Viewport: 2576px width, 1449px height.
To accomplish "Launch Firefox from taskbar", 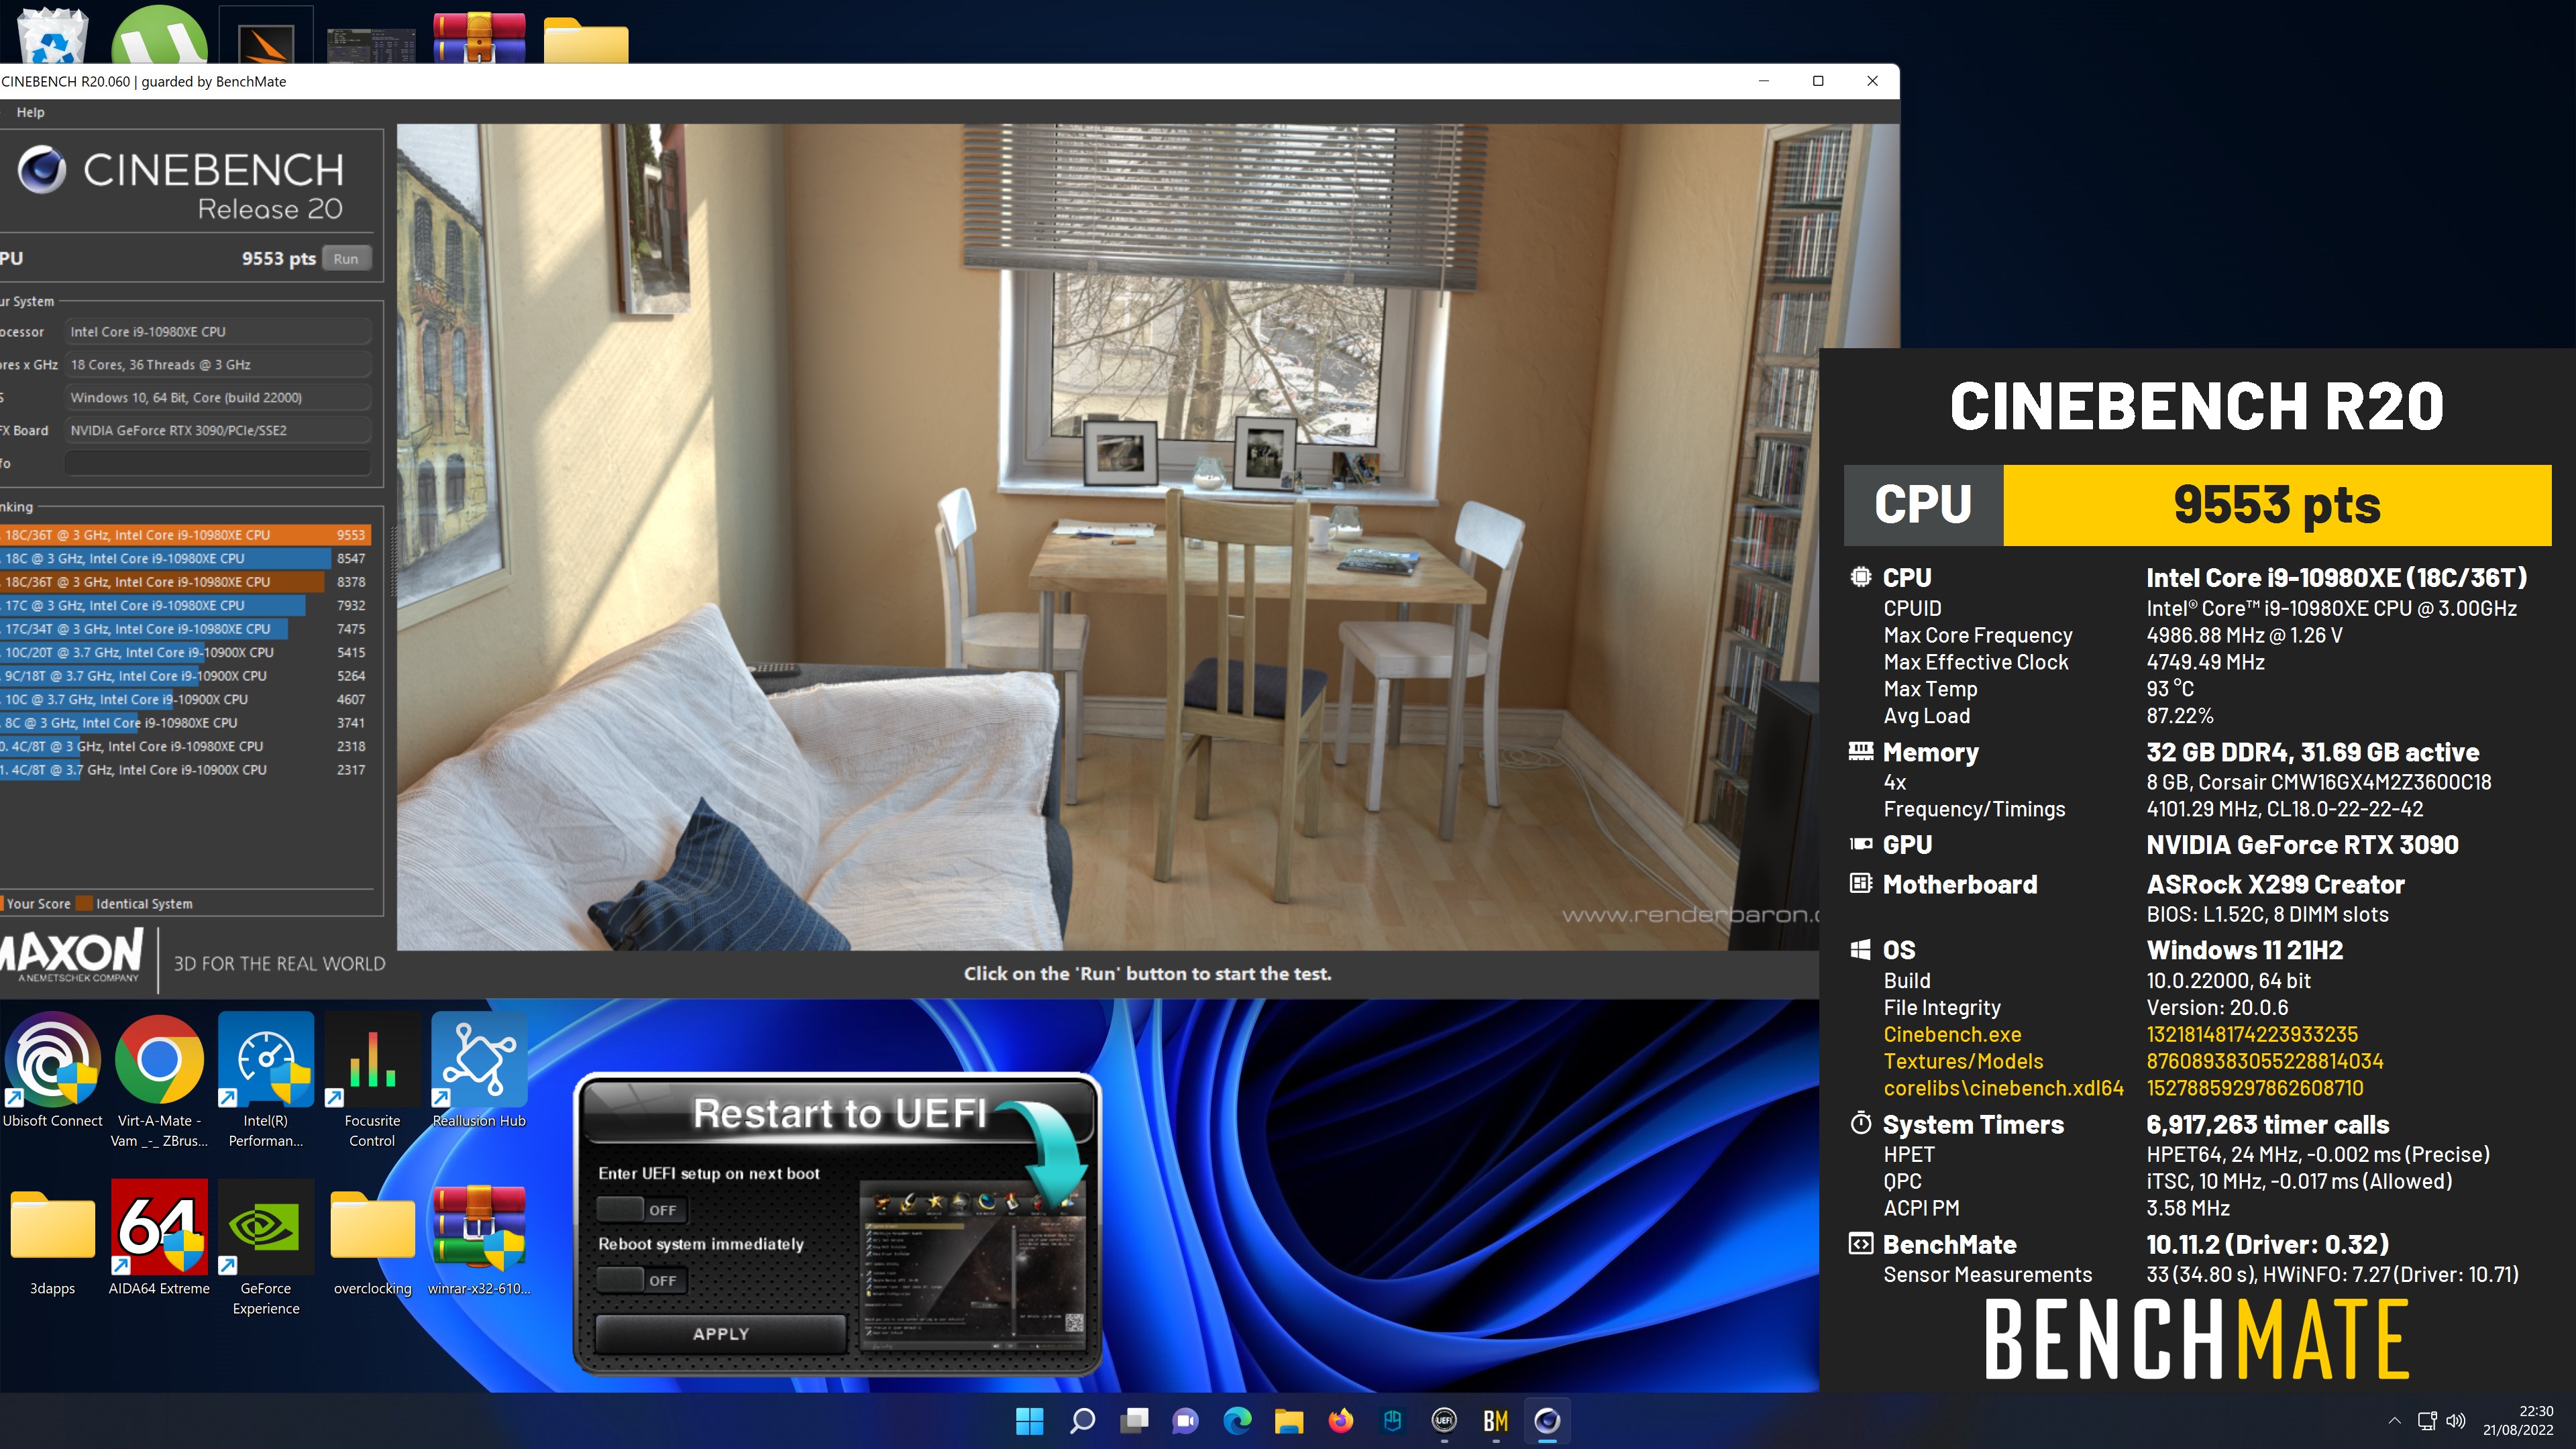I will pyautogui.click(x=1341, y=1420).
